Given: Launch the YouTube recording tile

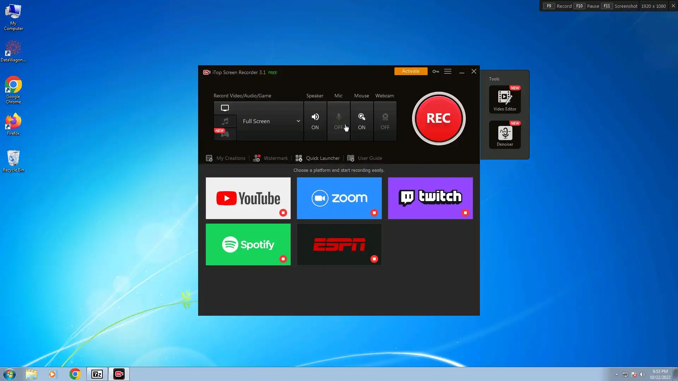Looking at the screenshot, I should [x=248, y=198].
